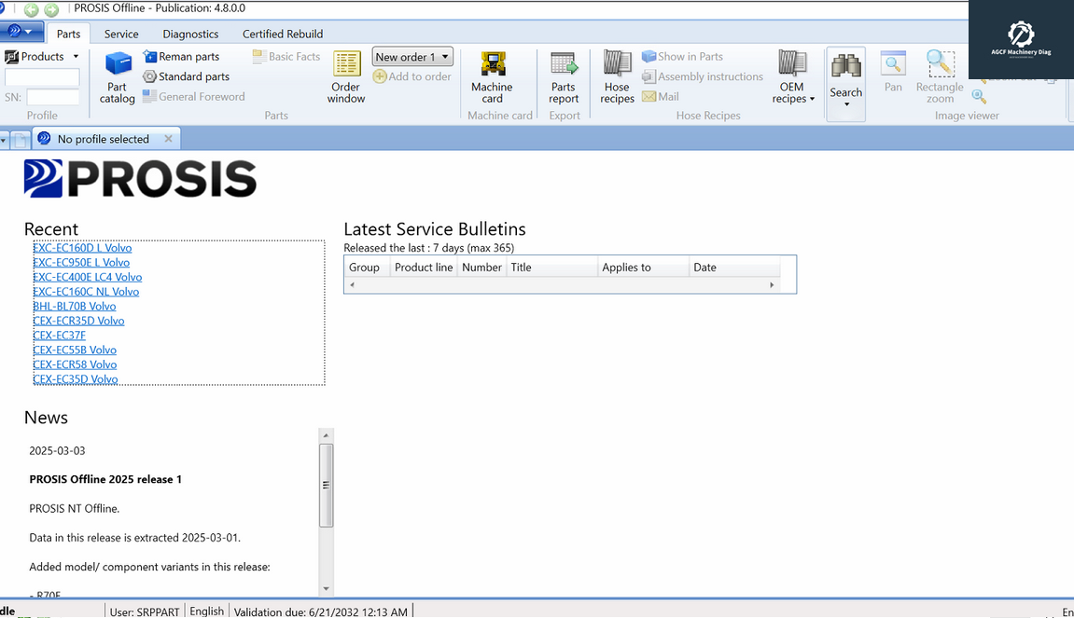Image resolution: width=1074 pixels, height=618 pixels.
Task: Open Hose recipes
Action: [617, 76]
